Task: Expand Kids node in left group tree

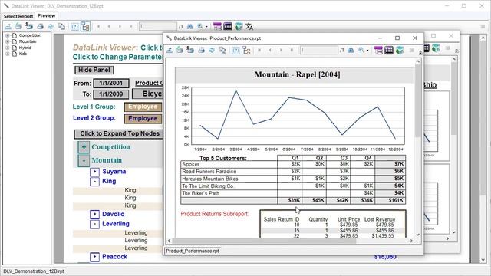Action: [x=7, y=54]
